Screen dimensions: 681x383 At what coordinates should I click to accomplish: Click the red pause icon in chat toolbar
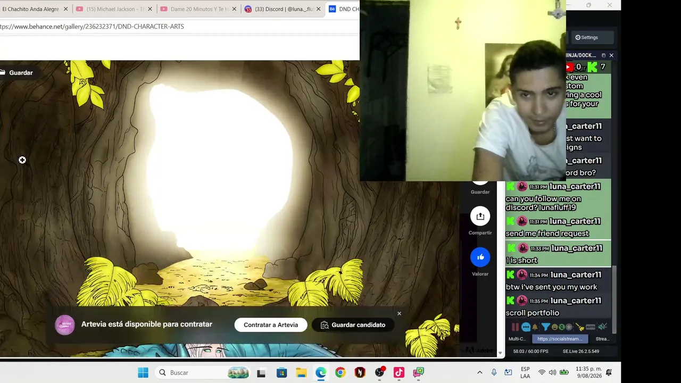(515, 327)
